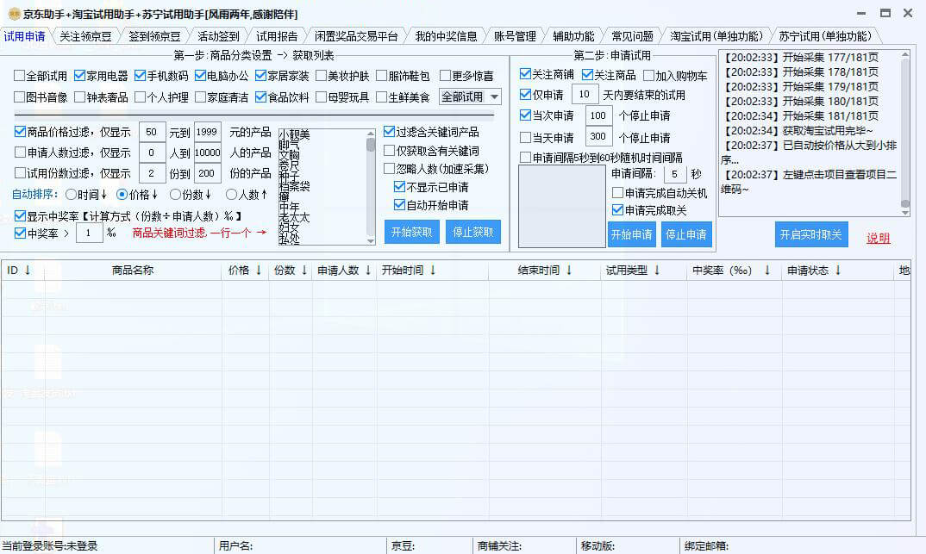Click the 商品名称 column header
Viewport: 926px width, 554px height.
click(x=132, y=271)
